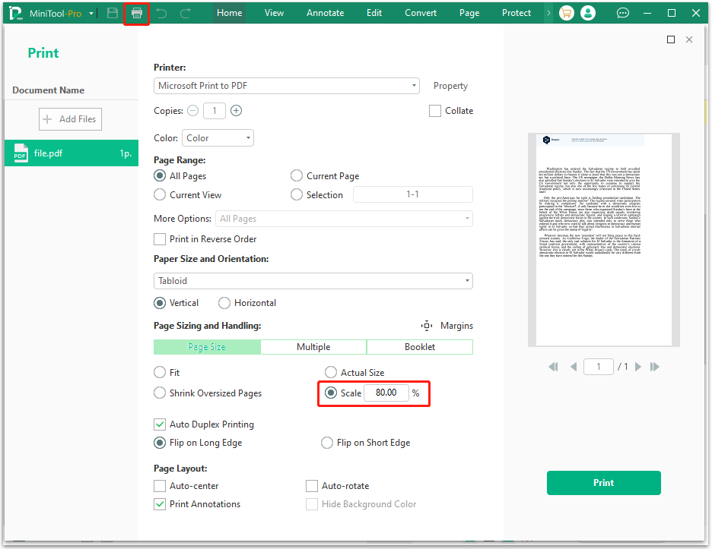Image resolution: width=712 pixels, height=549 pixels.
Task: Switch to the Multiple sizing tab
Action: [x=313, y=347]
